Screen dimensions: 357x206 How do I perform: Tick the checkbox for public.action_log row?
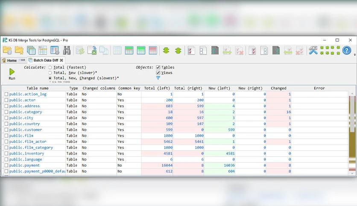click(x=6, y=94)
